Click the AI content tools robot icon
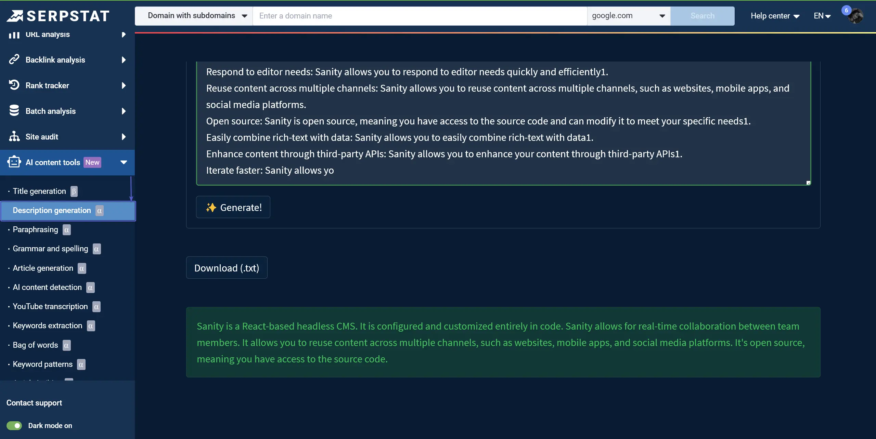Viewport: 876px width, 439px height. (x=14, y=162)
